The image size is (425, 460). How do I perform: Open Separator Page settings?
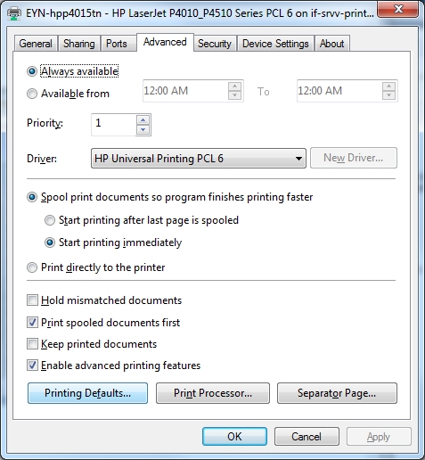click(337, 393)
